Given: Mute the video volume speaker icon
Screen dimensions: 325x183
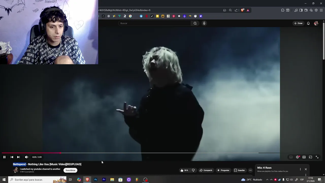Looking at the screenshot, I should (26, 157).
